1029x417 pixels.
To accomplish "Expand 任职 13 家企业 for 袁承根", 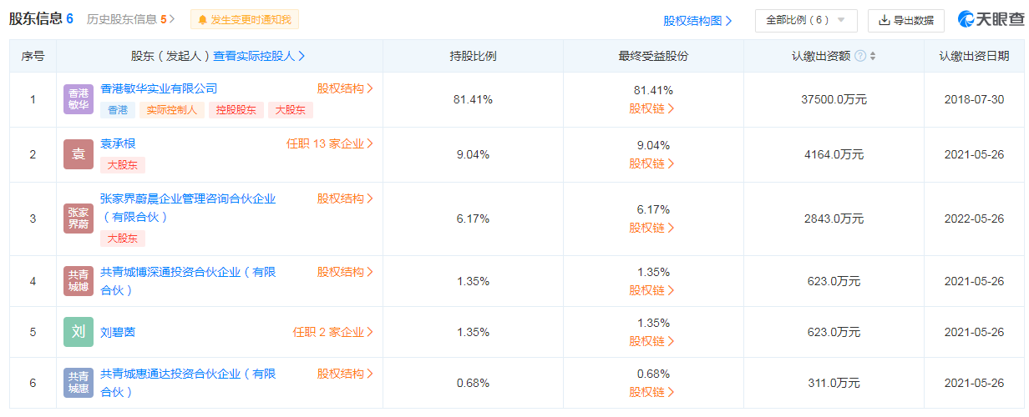I will point(330,143).
